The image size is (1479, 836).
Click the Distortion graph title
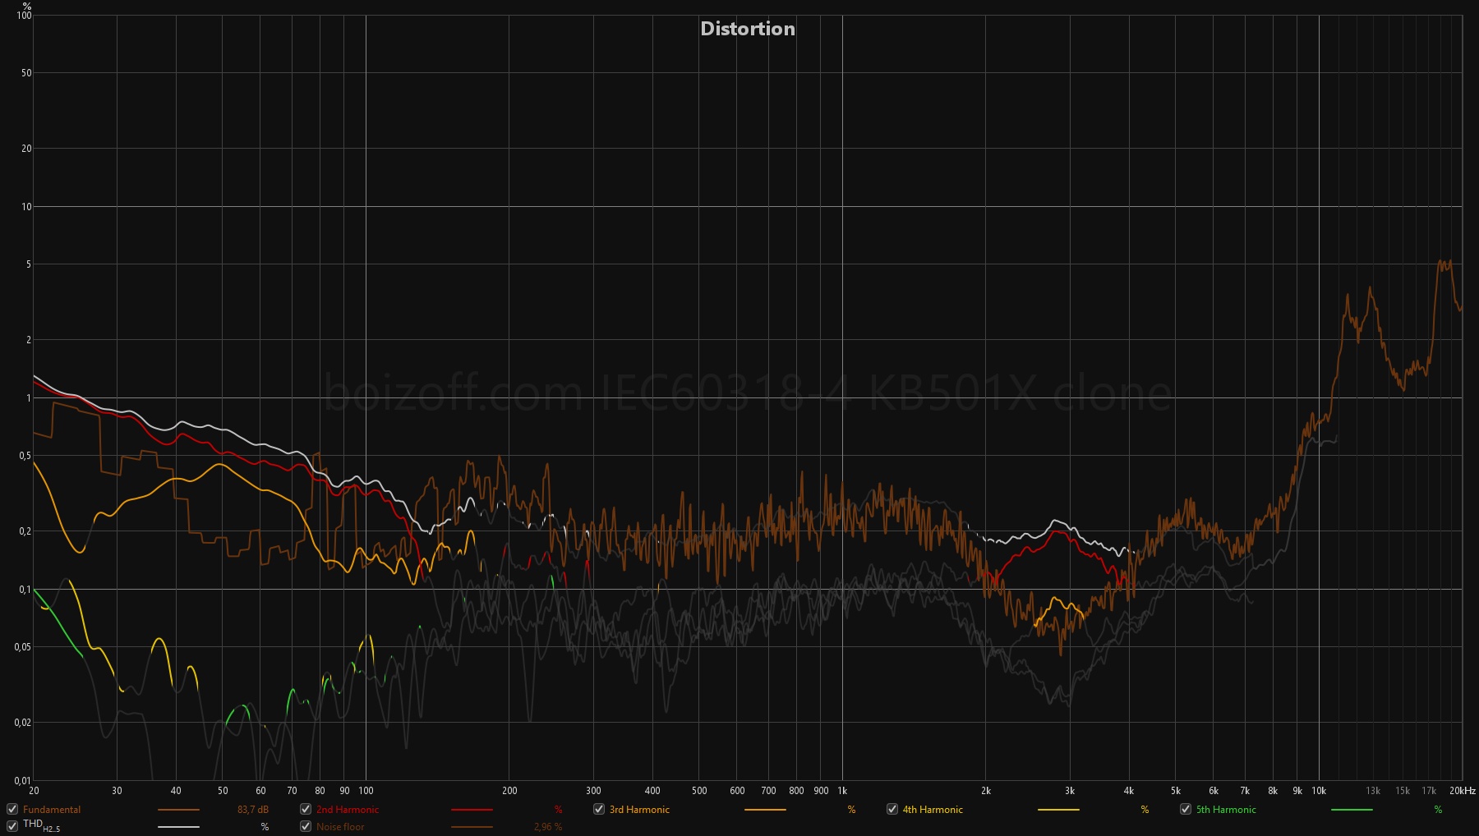pyautogui.click(x=748, y=29)
